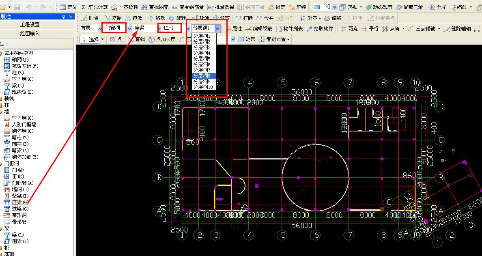This screenshot has height=256, width=482.
Task: Open 构件列表 component list
Action: [289, 28]
